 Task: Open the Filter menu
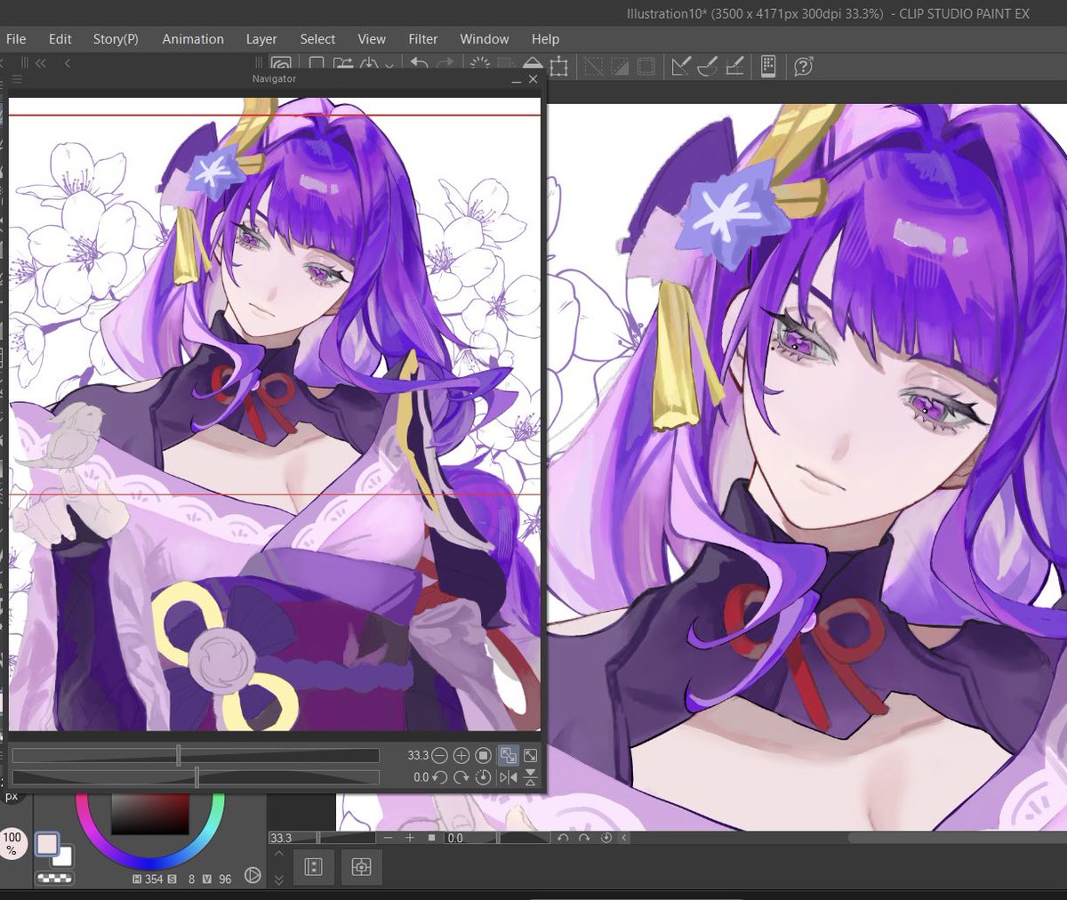click(423, 39)
